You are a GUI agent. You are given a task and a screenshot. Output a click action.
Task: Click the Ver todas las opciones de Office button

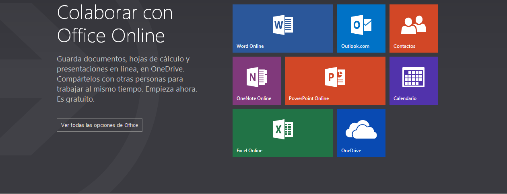[x=99, y=125]
